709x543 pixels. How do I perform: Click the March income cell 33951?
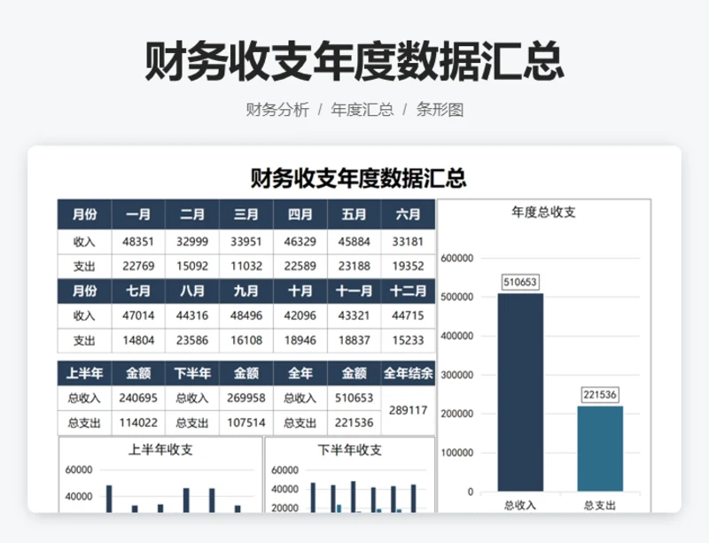point(246,242)
